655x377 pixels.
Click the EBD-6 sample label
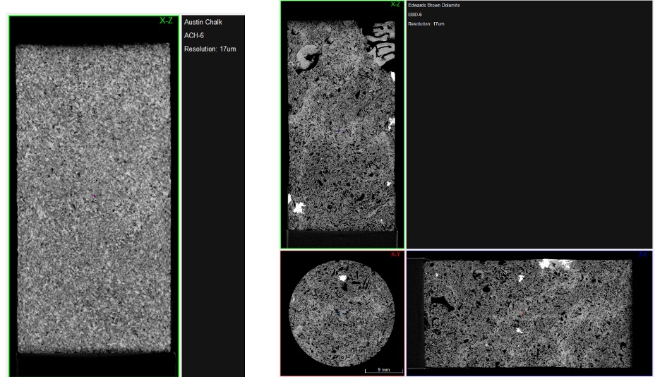pyautogui.click(x=416, y=15)
